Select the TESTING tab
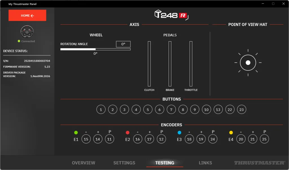Image resolution: width=289 pixels, height=170 pixels. [x=165, y=163]
